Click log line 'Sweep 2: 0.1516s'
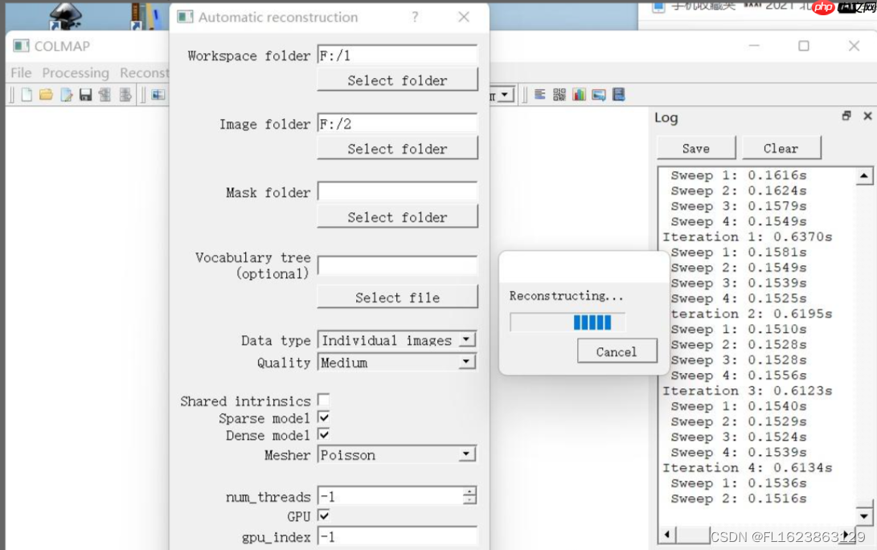877x550 pixels. 739,498
